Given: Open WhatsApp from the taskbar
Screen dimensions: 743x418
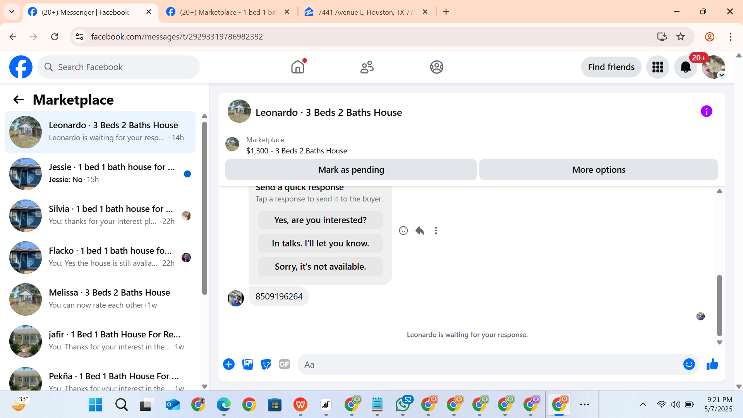Looking at the screenshot, I should pos(403,405).
